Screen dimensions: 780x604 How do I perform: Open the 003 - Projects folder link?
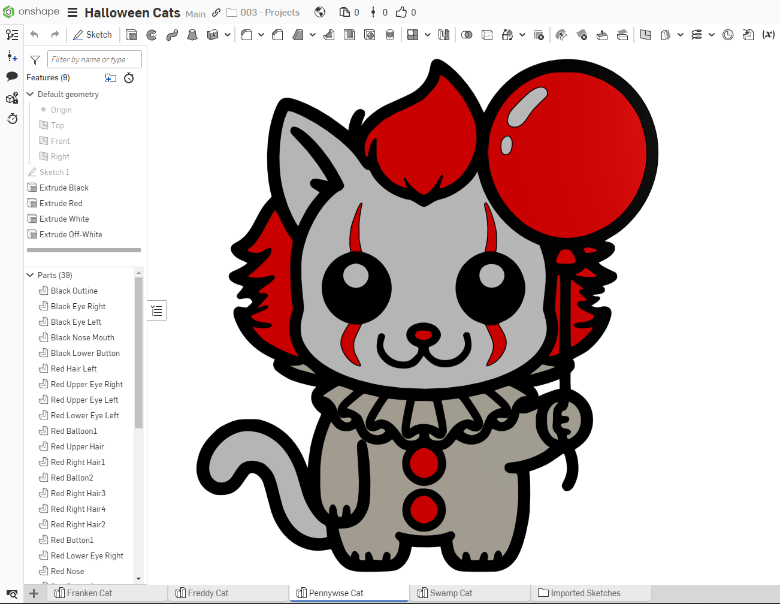(x=263, y=13)
